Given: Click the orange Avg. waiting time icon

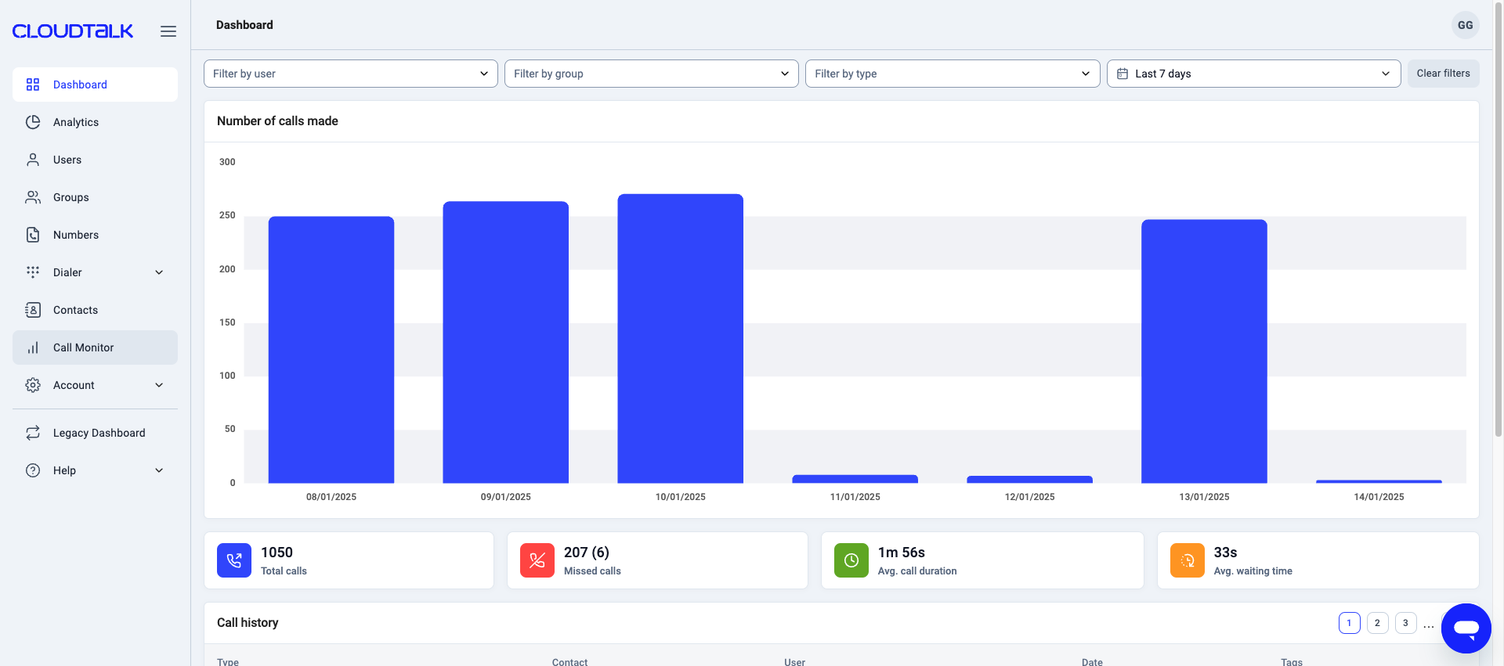Looking at the screenshot, I should tap(1188, 560).
